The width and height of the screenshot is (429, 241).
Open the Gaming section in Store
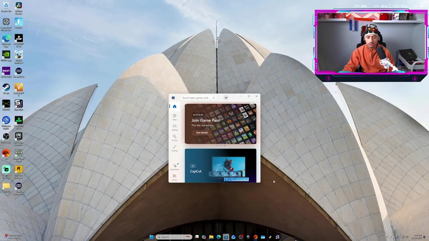pyautogui.click(x=174, y=127)
